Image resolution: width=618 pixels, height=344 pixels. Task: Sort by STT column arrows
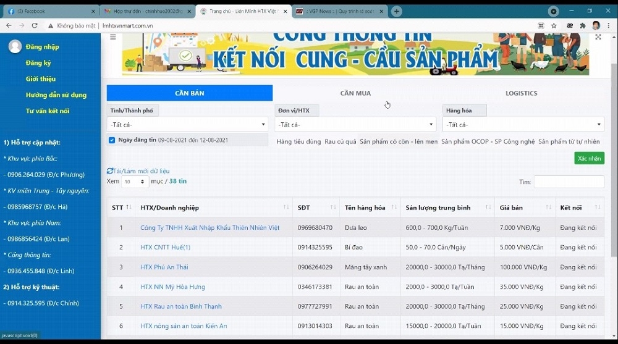129,208
